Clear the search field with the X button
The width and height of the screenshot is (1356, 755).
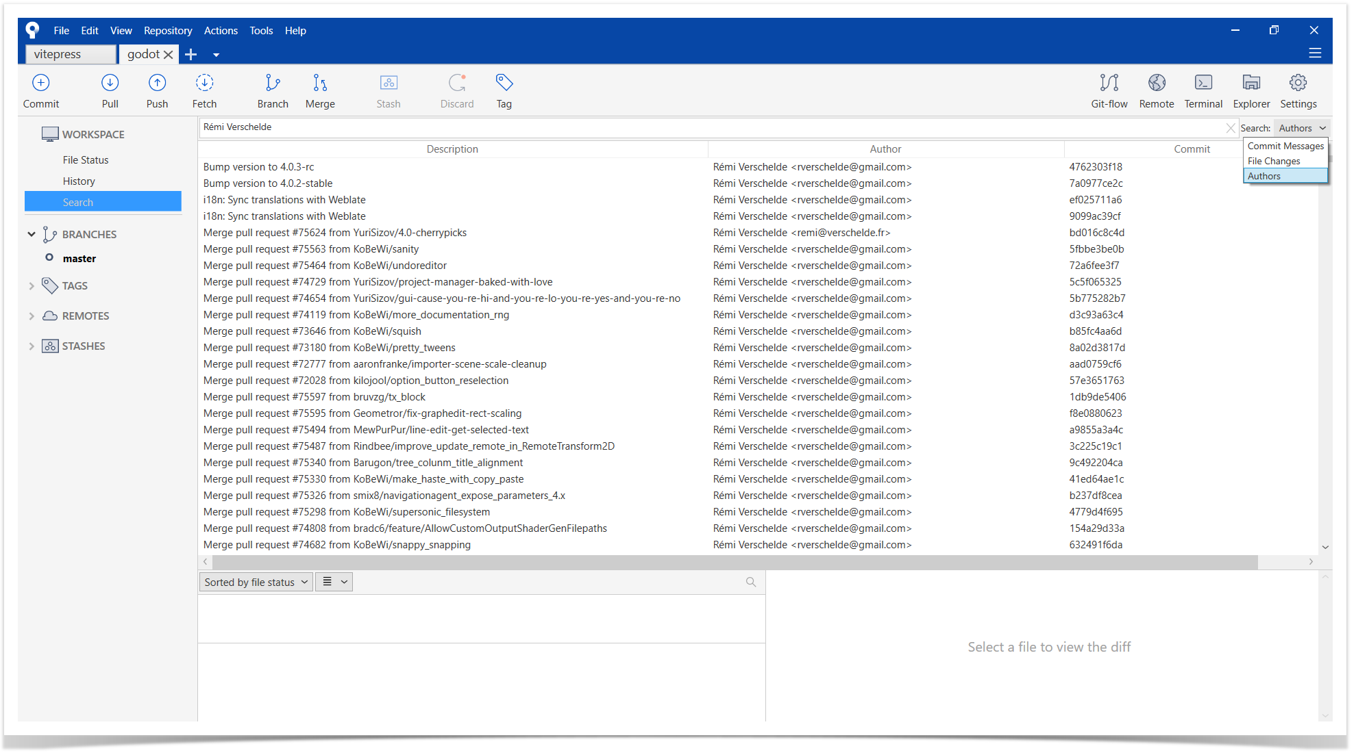(x=1230, y=128)
